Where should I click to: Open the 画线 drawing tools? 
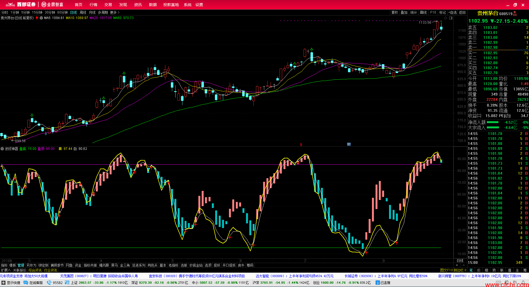tap(423, 12)
